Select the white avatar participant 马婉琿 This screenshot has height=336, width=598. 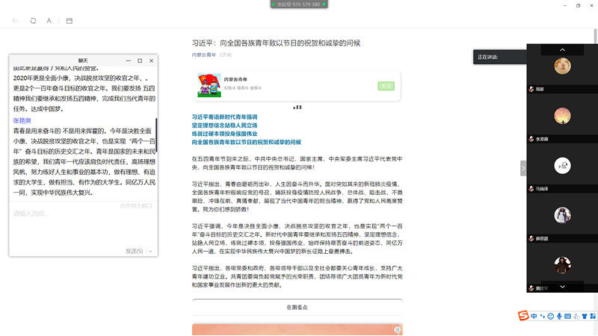click(562, 166)
